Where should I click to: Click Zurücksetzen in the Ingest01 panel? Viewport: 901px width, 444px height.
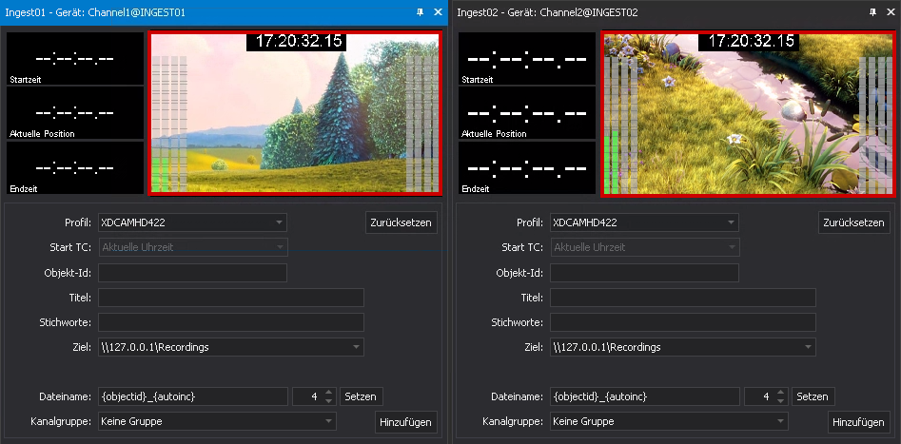(402, 222)
